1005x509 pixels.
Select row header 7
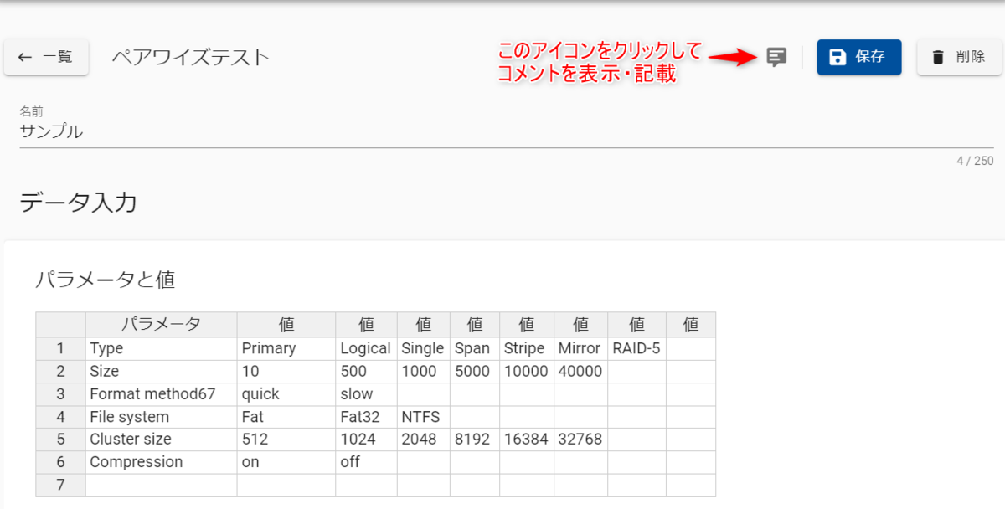[60, 485]
